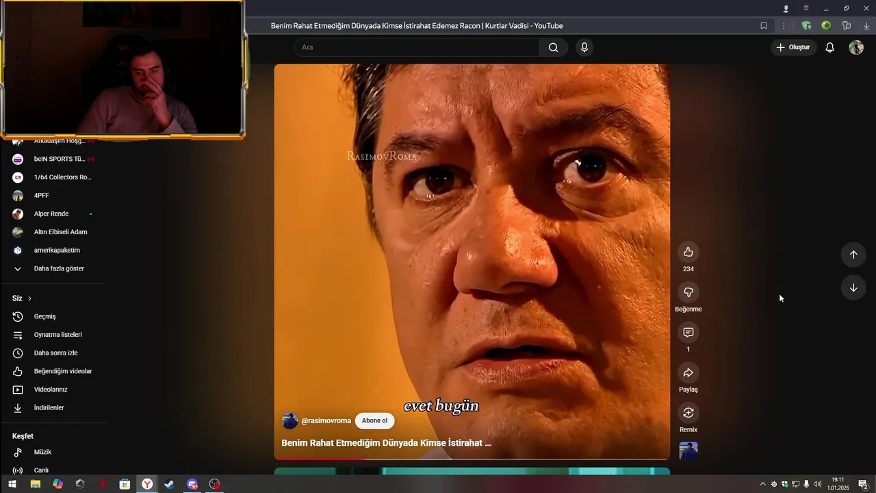The image size is (876, 493).
Task: Open Steam from the taskbar
Action: click(169, 484)
